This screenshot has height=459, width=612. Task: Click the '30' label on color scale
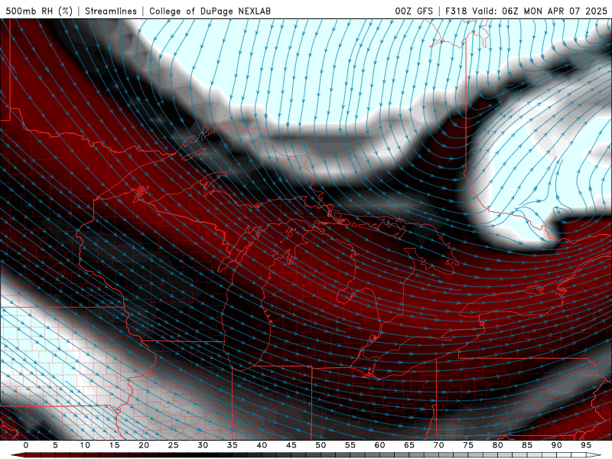point(203,445)
